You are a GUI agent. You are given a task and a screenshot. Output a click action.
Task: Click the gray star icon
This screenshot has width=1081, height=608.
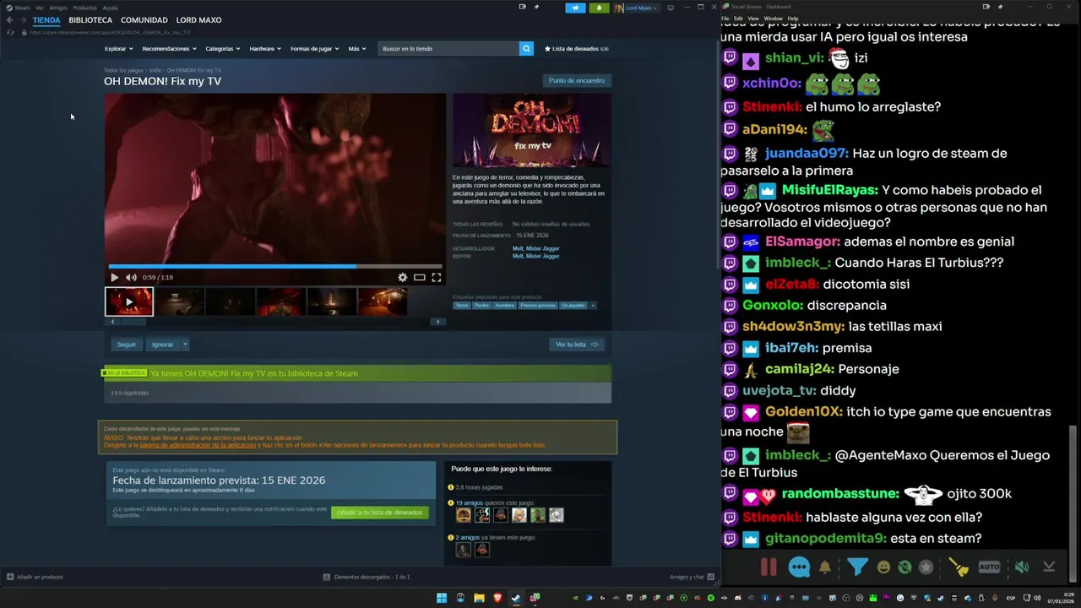click(926, 567)
